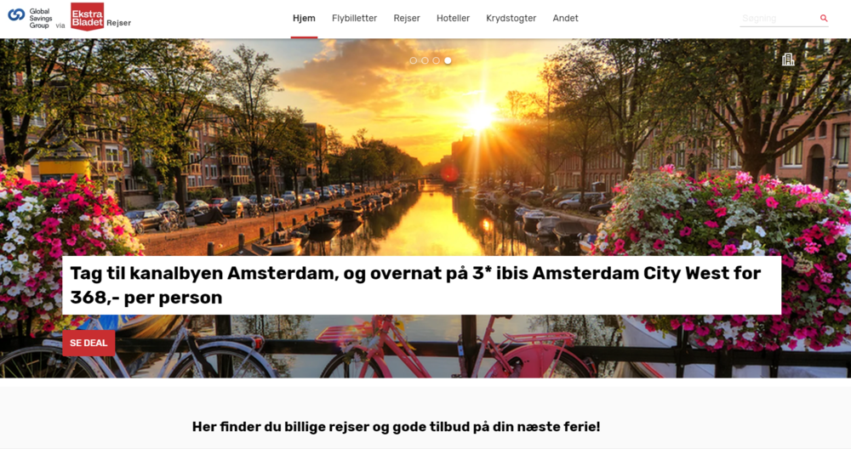The width and height of the screenshot is (851, 449).
Task: Open the Hoteller menu
Action: pyautogui.click(x=454, y=19)
